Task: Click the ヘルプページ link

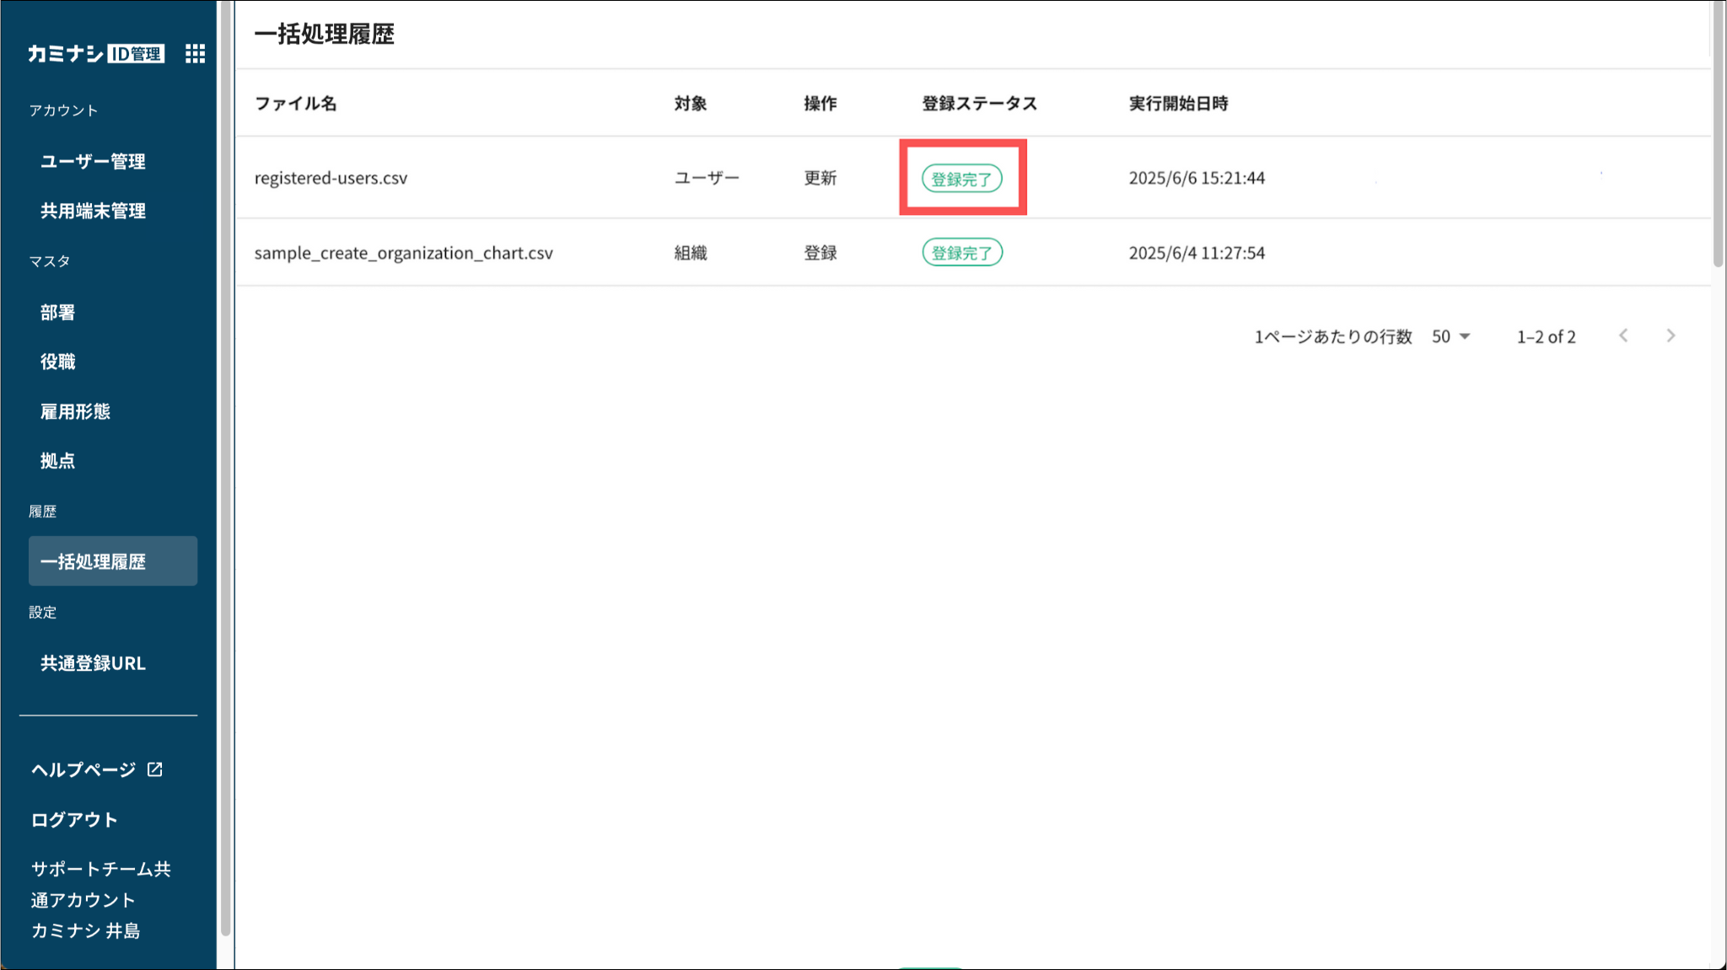Action: (x=83, y=769)
